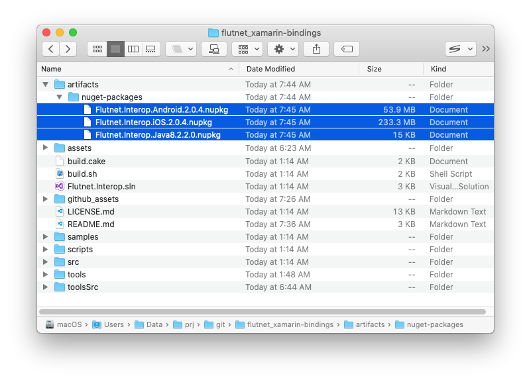This screenshot has width=531, height=382.
Task: Switch to column view
Action: (133, 49)
